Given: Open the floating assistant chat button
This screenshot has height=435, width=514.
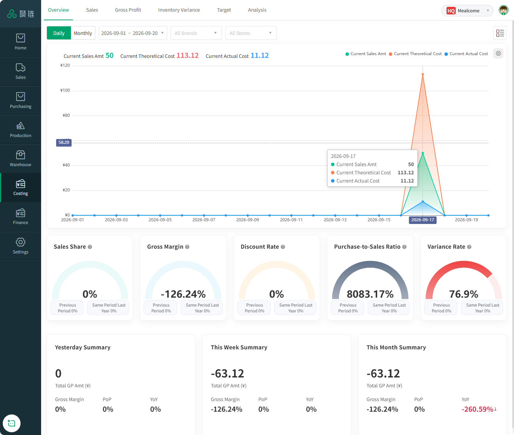Looking at the screenshot, I should coord(12,423).
